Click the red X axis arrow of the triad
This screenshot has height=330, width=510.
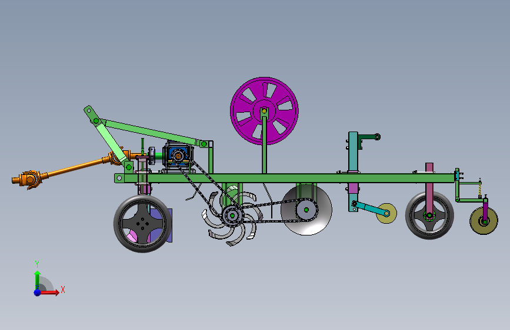(49, 292)
